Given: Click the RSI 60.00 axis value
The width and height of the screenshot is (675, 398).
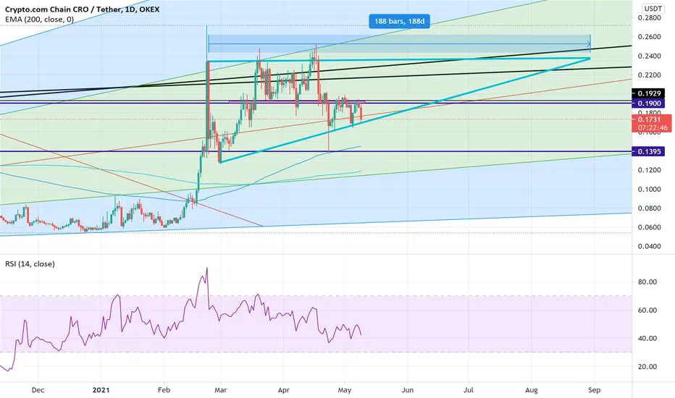Looking at the screenshot, I should 647,310.
